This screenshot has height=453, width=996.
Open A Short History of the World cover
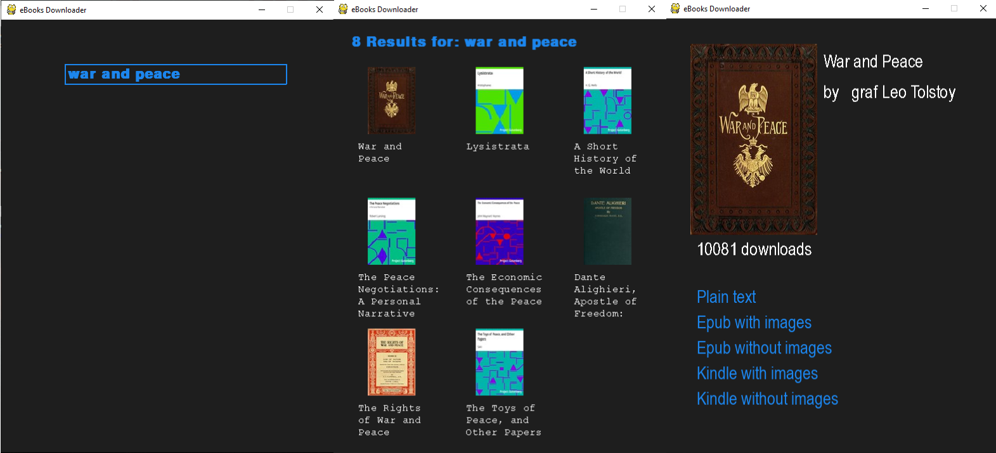coord(607,101)
